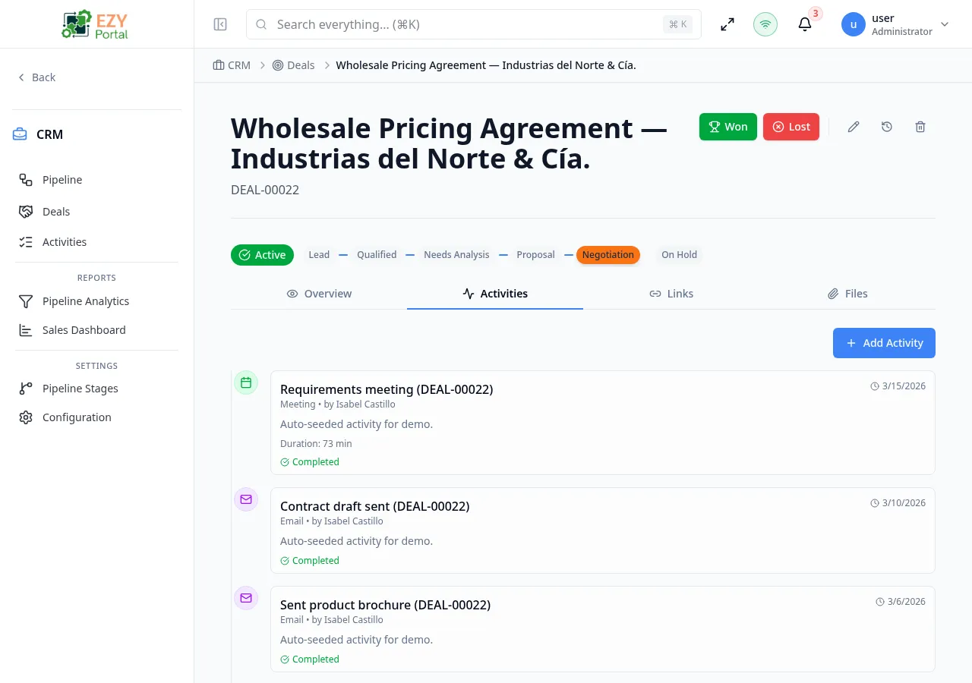Click the Pipeline sidebar icon
This screenshot has height=683, width=972.
coord(26,180)
